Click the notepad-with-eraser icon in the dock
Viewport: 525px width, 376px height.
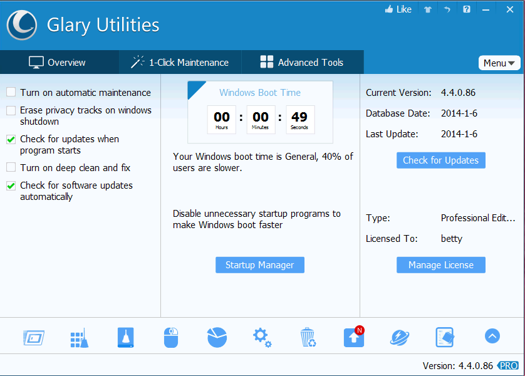point(445,338)
